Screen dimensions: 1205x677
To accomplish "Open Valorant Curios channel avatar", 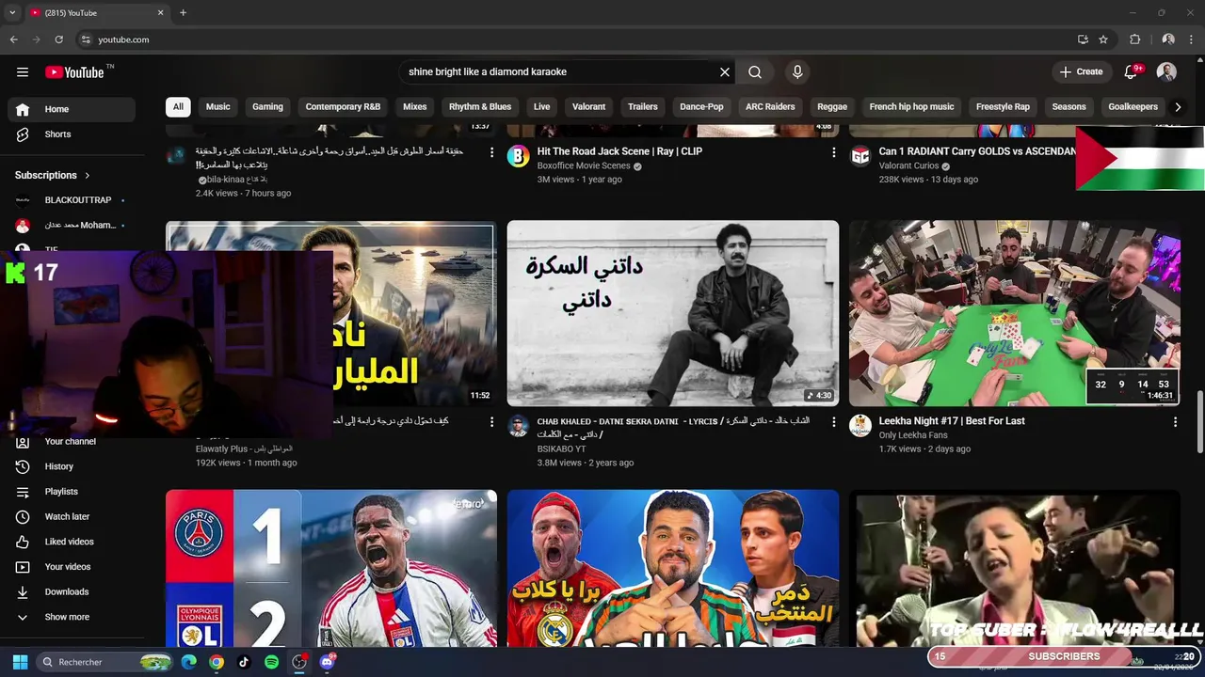I will click(x=860, y=156).
